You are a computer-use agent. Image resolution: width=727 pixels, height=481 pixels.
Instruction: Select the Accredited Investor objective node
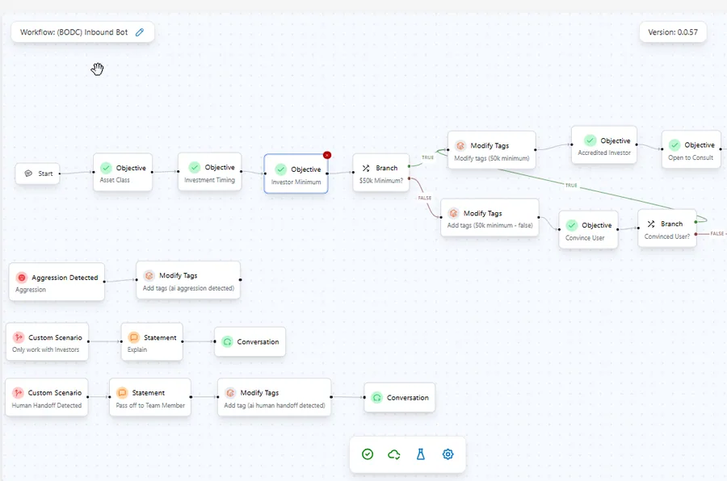click(x=603, y=145)
